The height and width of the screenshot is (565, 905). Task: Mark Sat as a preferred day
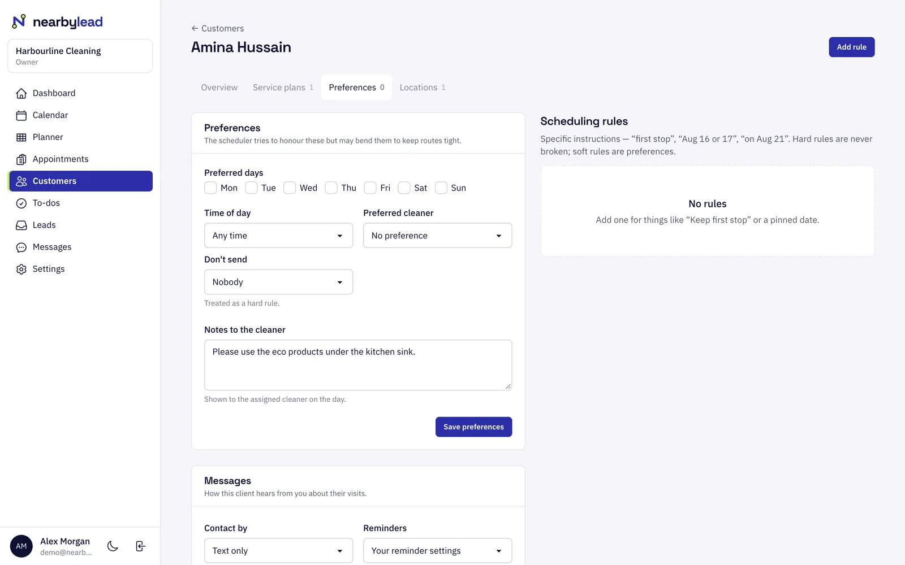click(x=404, y=188)
